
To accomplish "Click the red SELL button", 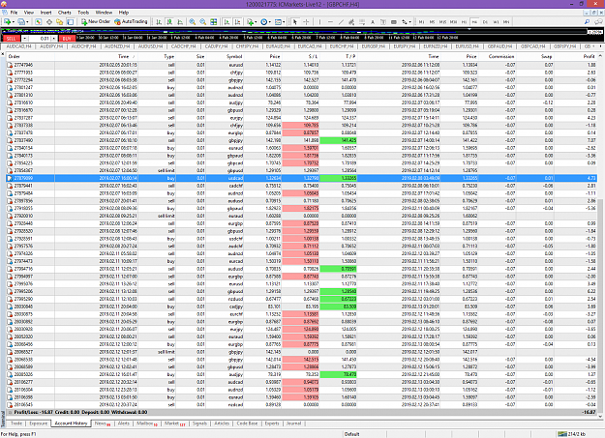I will point(11,38).
